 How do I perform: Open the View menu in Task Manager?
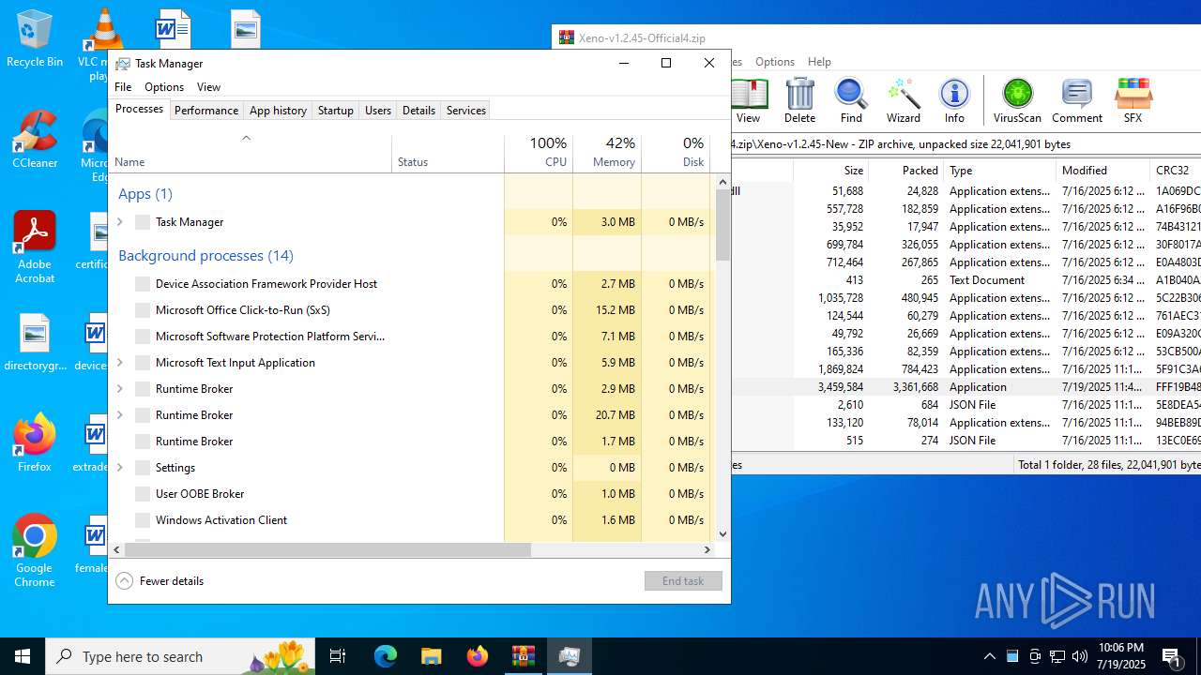click(x=208, y=87)
